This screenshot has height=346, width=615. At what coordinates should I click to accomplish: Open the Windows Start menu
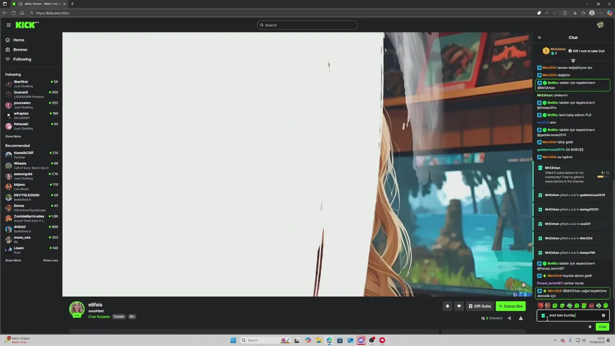[x=233, y=340]
